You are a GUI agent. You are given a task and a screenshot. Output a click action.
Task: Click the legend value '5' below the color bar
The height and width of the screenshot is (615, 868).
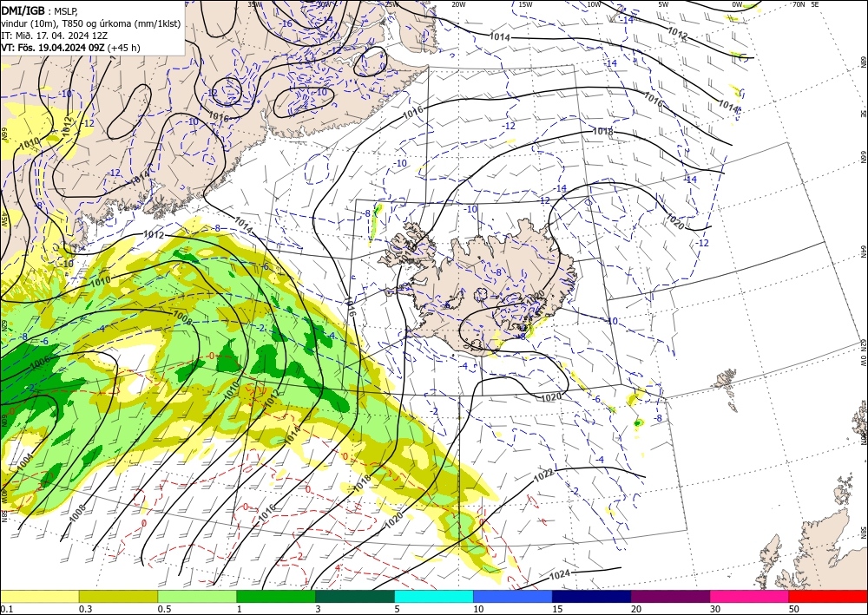tap(397, 609)
